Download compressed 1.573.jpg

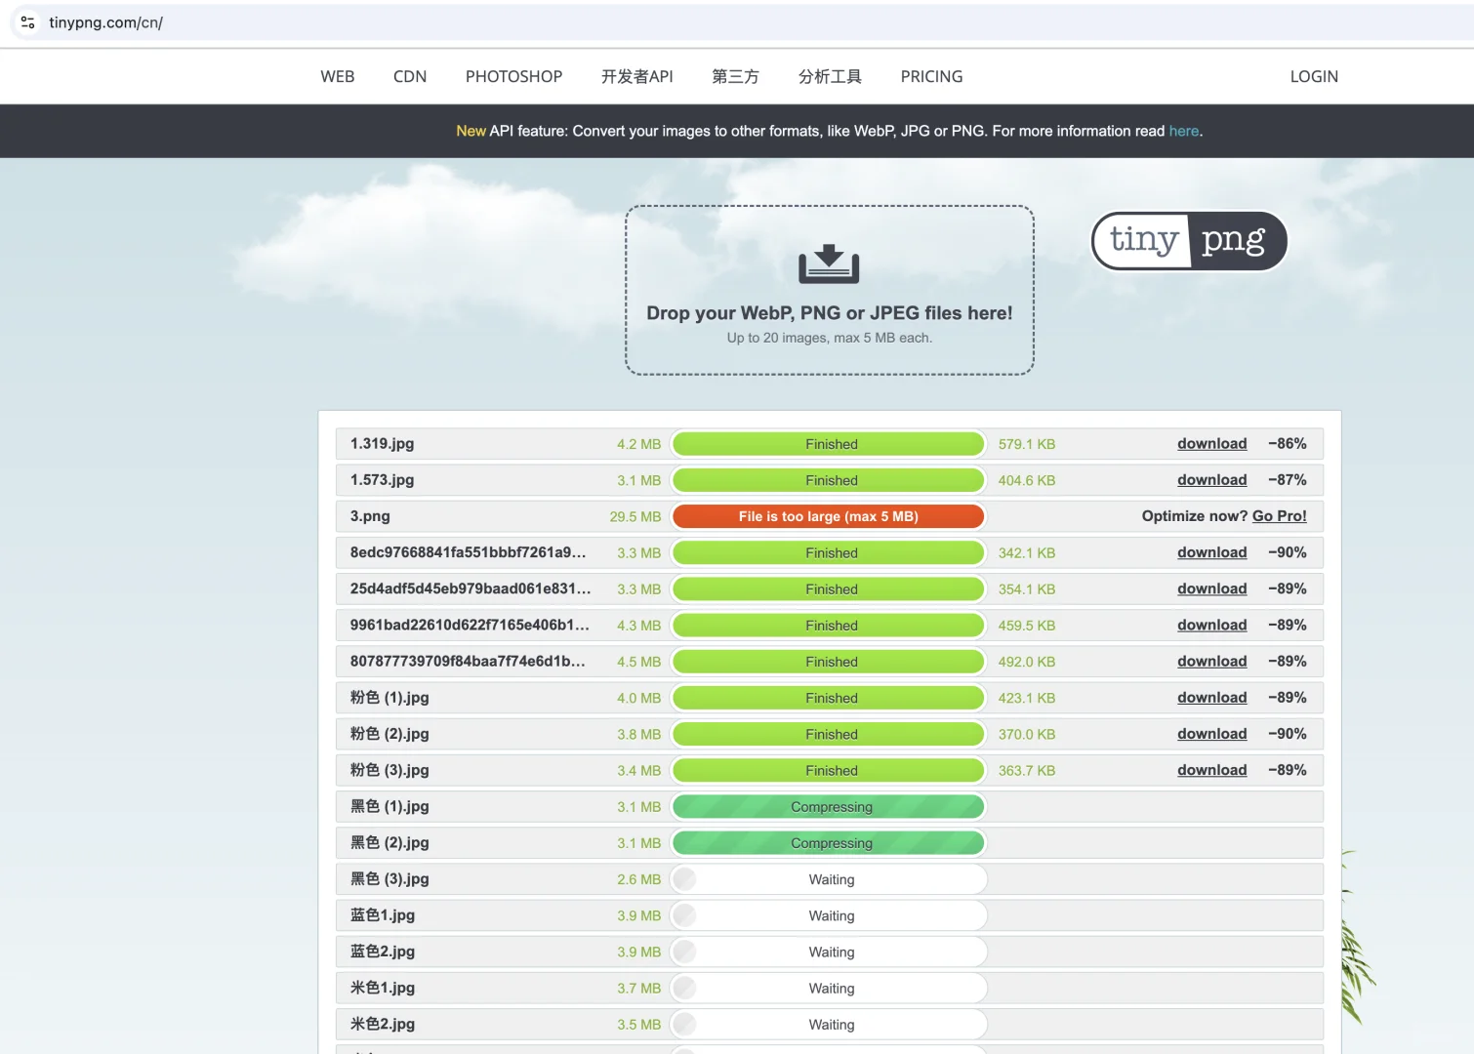[1212, 479]
